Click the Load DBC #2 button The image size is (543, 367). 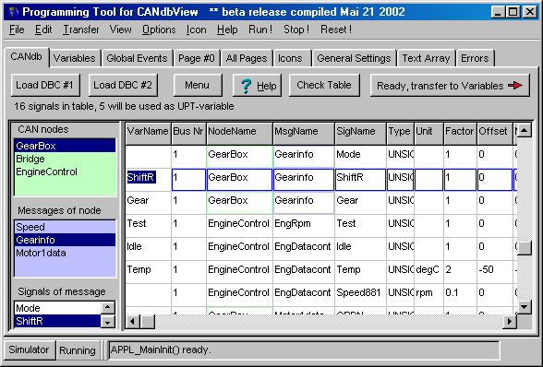point(123,85)
